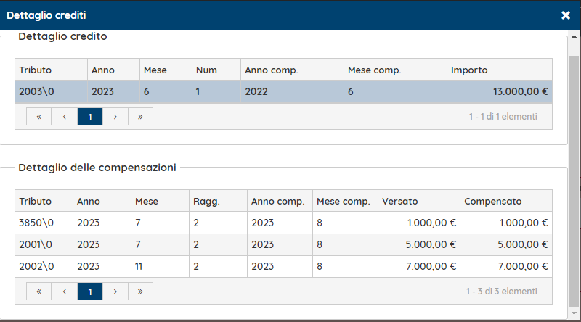Previous page arrow in compensazioni pager
581x322 pixels.
pos(64,292)
